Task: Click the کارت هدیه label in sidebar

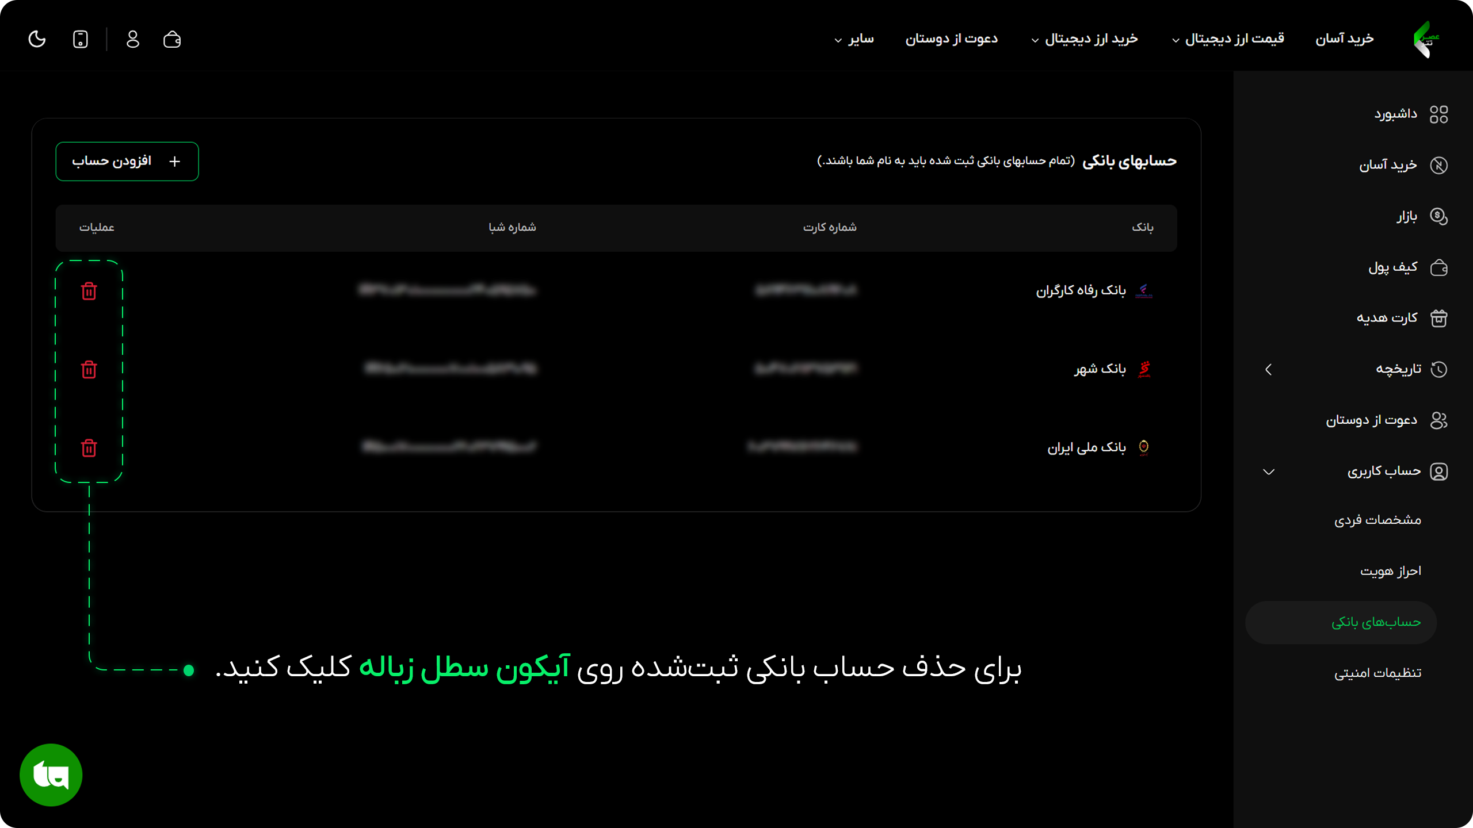Action: (x=1387, y=318)
